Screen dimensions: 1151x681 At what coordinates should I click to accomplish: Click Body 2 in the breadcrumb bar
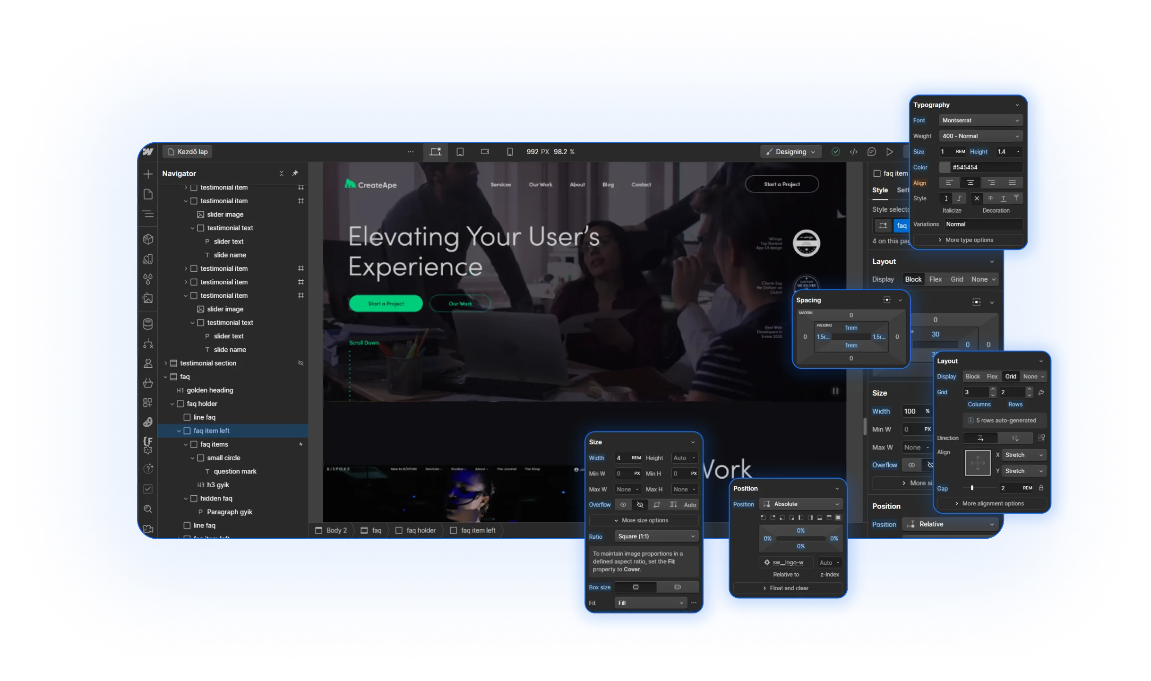332,531
